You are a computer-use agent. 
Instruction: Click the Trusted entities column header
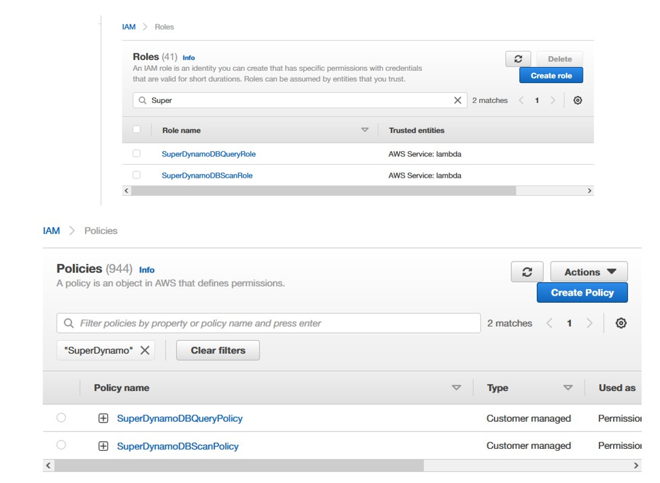417,131
